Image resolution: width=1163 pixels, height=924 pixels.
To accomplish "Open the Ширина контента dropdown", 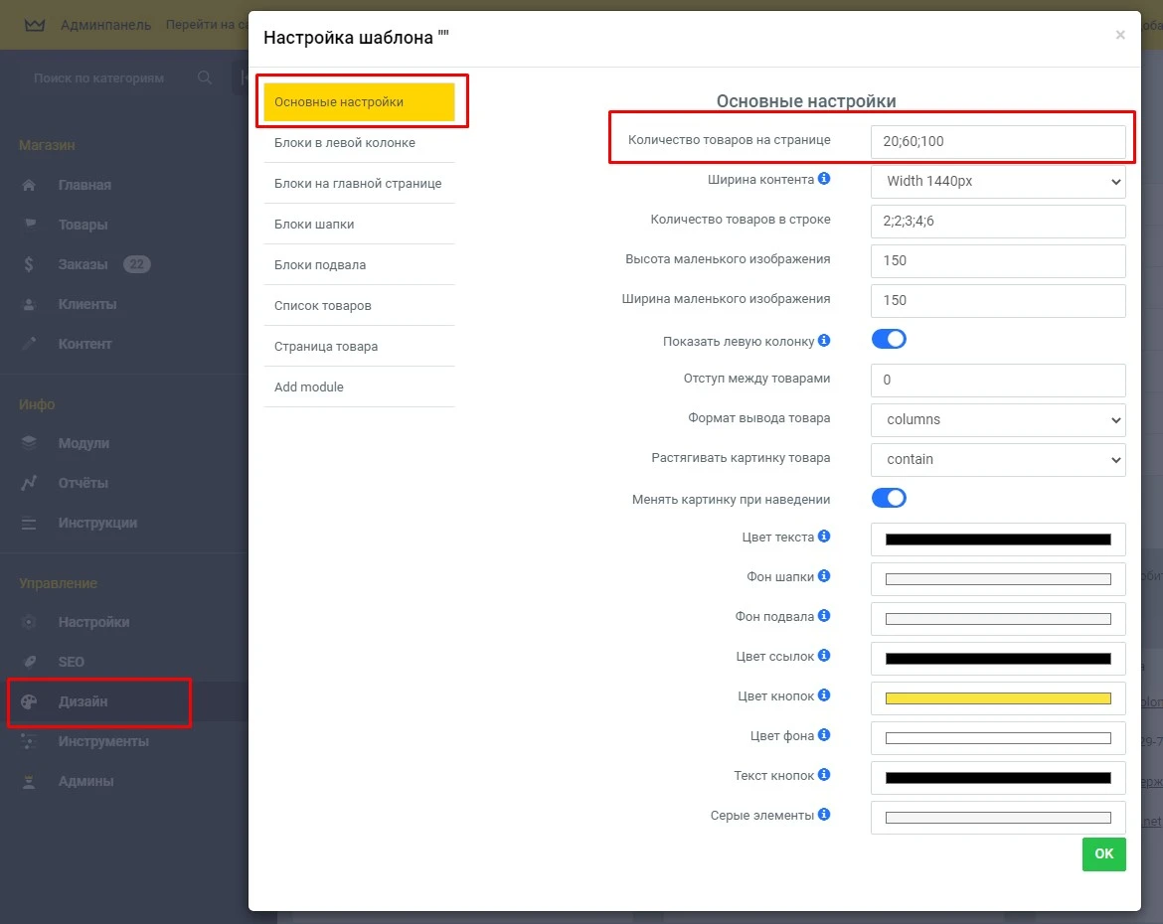I will (x=998, y=181).
